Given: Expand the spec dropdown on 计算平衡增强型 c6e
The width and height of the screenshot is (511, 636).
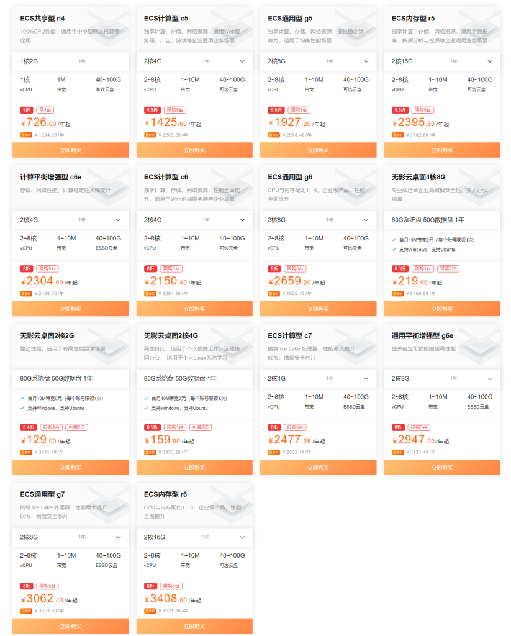Looking at the screenshot, I should point(118,220).
